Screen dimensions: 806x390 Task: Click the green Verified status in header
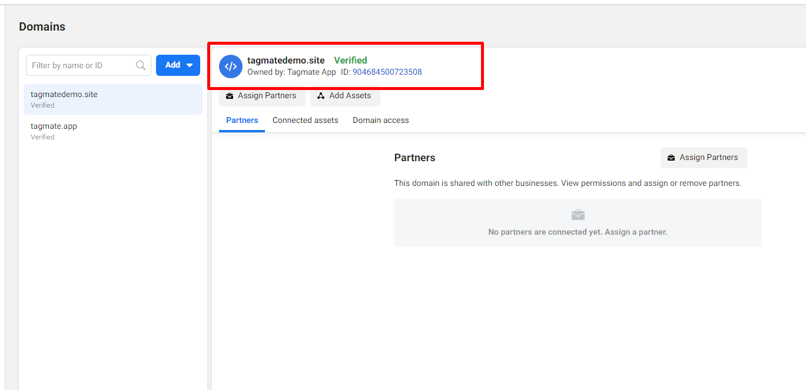click(x=350, y=60)
